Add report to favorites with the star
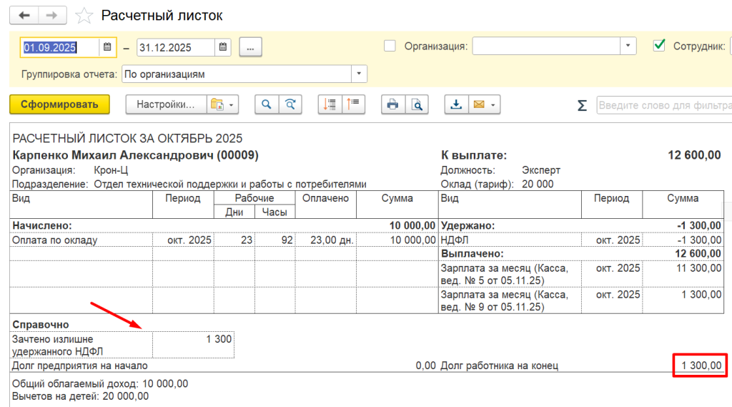This screenshot has height=407, width=732. 84,16
